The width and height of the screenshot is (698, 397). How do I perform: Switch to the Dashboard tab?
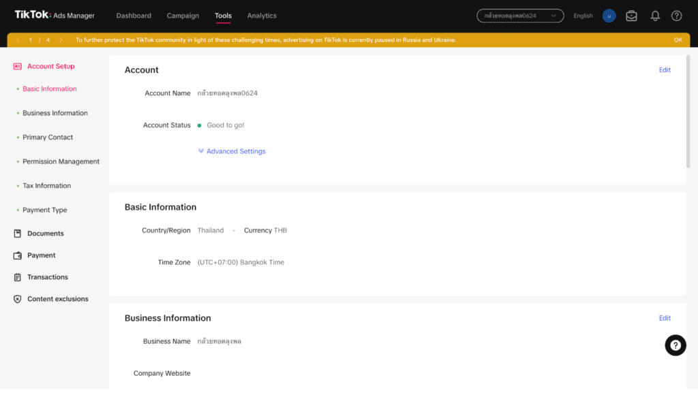[x=134, y=16]
